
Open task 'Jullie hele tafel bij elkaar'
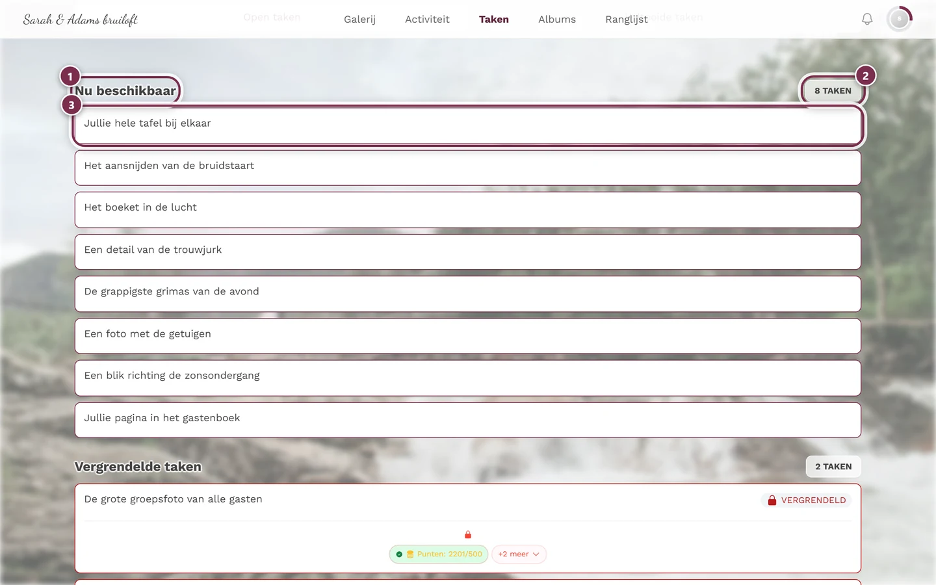click(468, 125)
